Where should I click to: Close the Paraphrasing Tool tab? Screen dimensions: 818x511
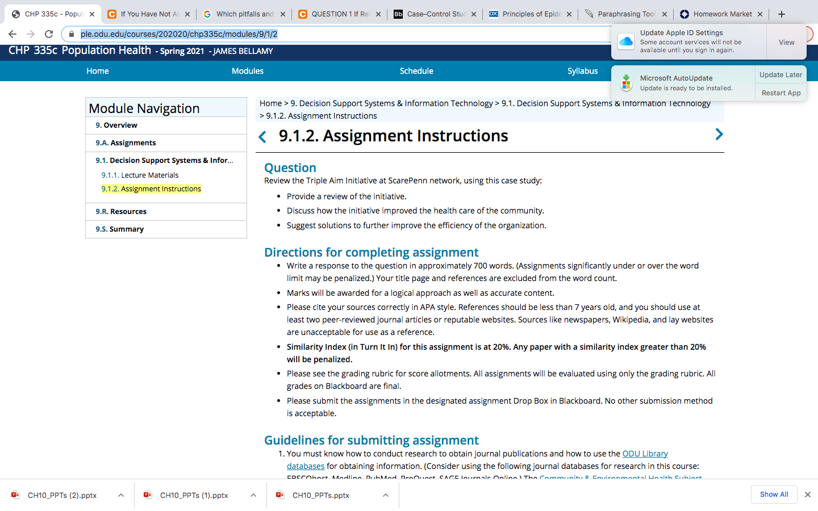pyautogui.click(x=665, y=14)
